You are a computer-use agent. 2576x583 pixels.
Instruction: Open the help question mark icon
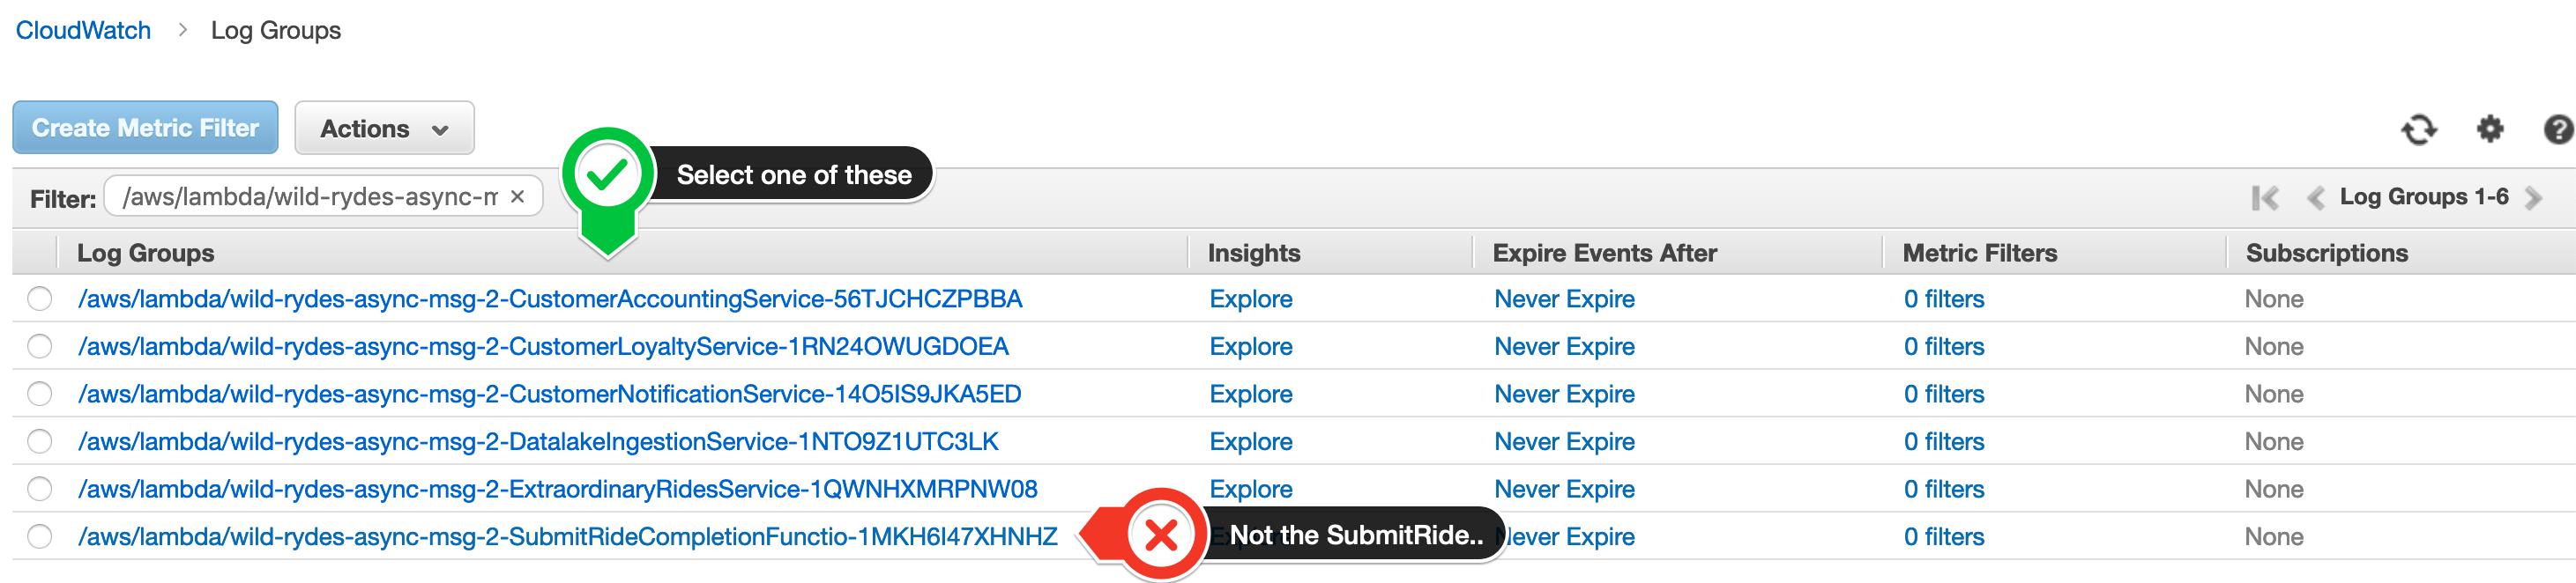pyautogui.click(x=2557, y=129)
